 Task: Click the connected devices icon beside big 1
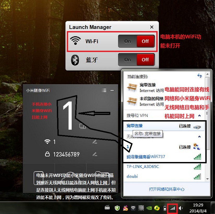(x=82, y=126)
